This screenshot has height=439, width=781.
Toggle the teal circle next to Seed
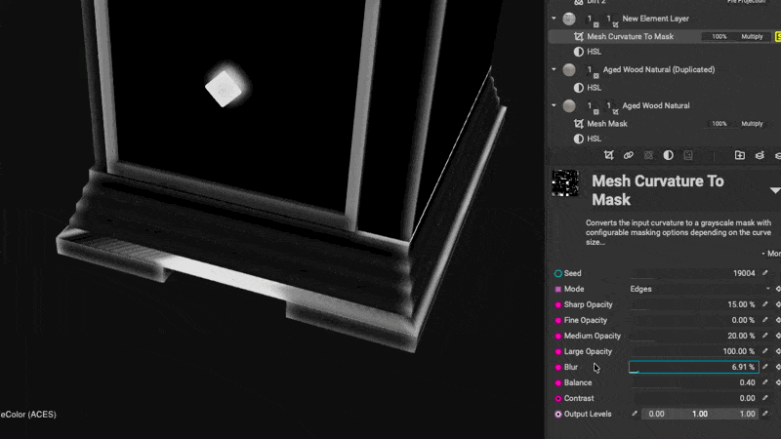[558, 274]
